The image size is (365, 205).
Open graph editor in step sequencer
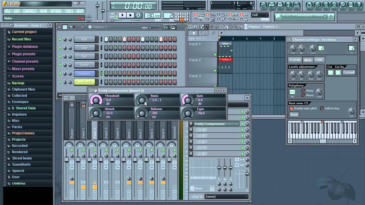(x=166, y=27)
